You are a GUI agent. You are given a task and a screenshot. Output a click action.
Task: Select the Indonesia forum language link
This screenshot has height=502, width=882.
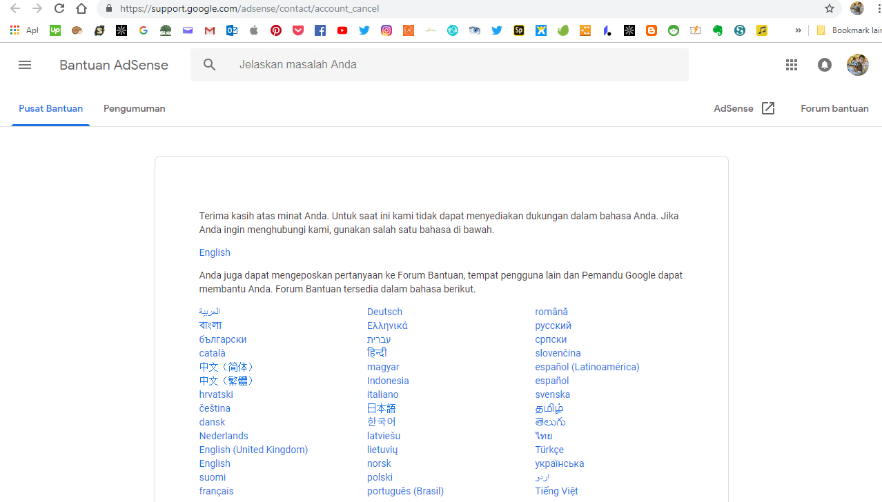pyautogui.click(x=388, y=381)
